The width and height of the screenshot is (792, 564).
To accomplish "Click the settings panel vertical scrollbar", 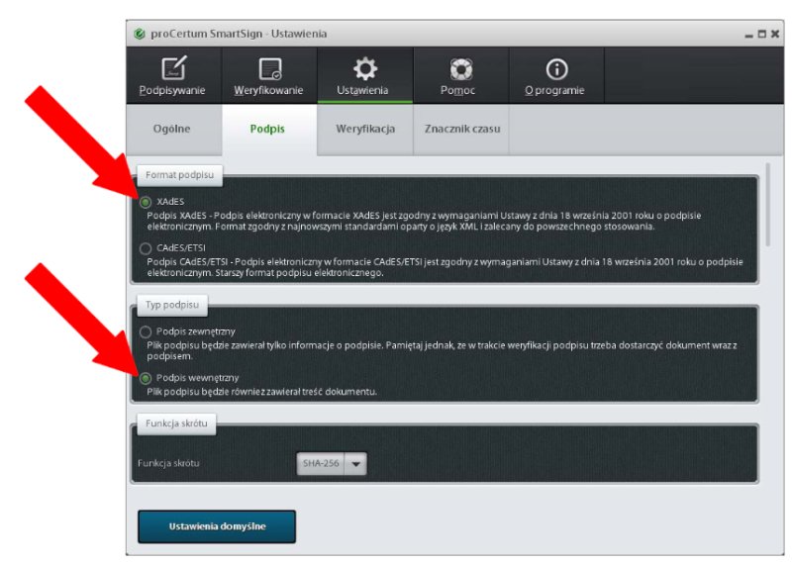I will pyautogui.click(x=768, y=205).
